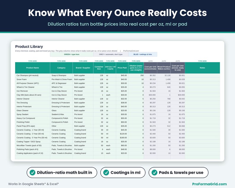Image resolution: width=235 pixels, height=188 pixels.
Task: Click the Pre-Wash & Snow Foam category cell
Action: tap(61, 79)
